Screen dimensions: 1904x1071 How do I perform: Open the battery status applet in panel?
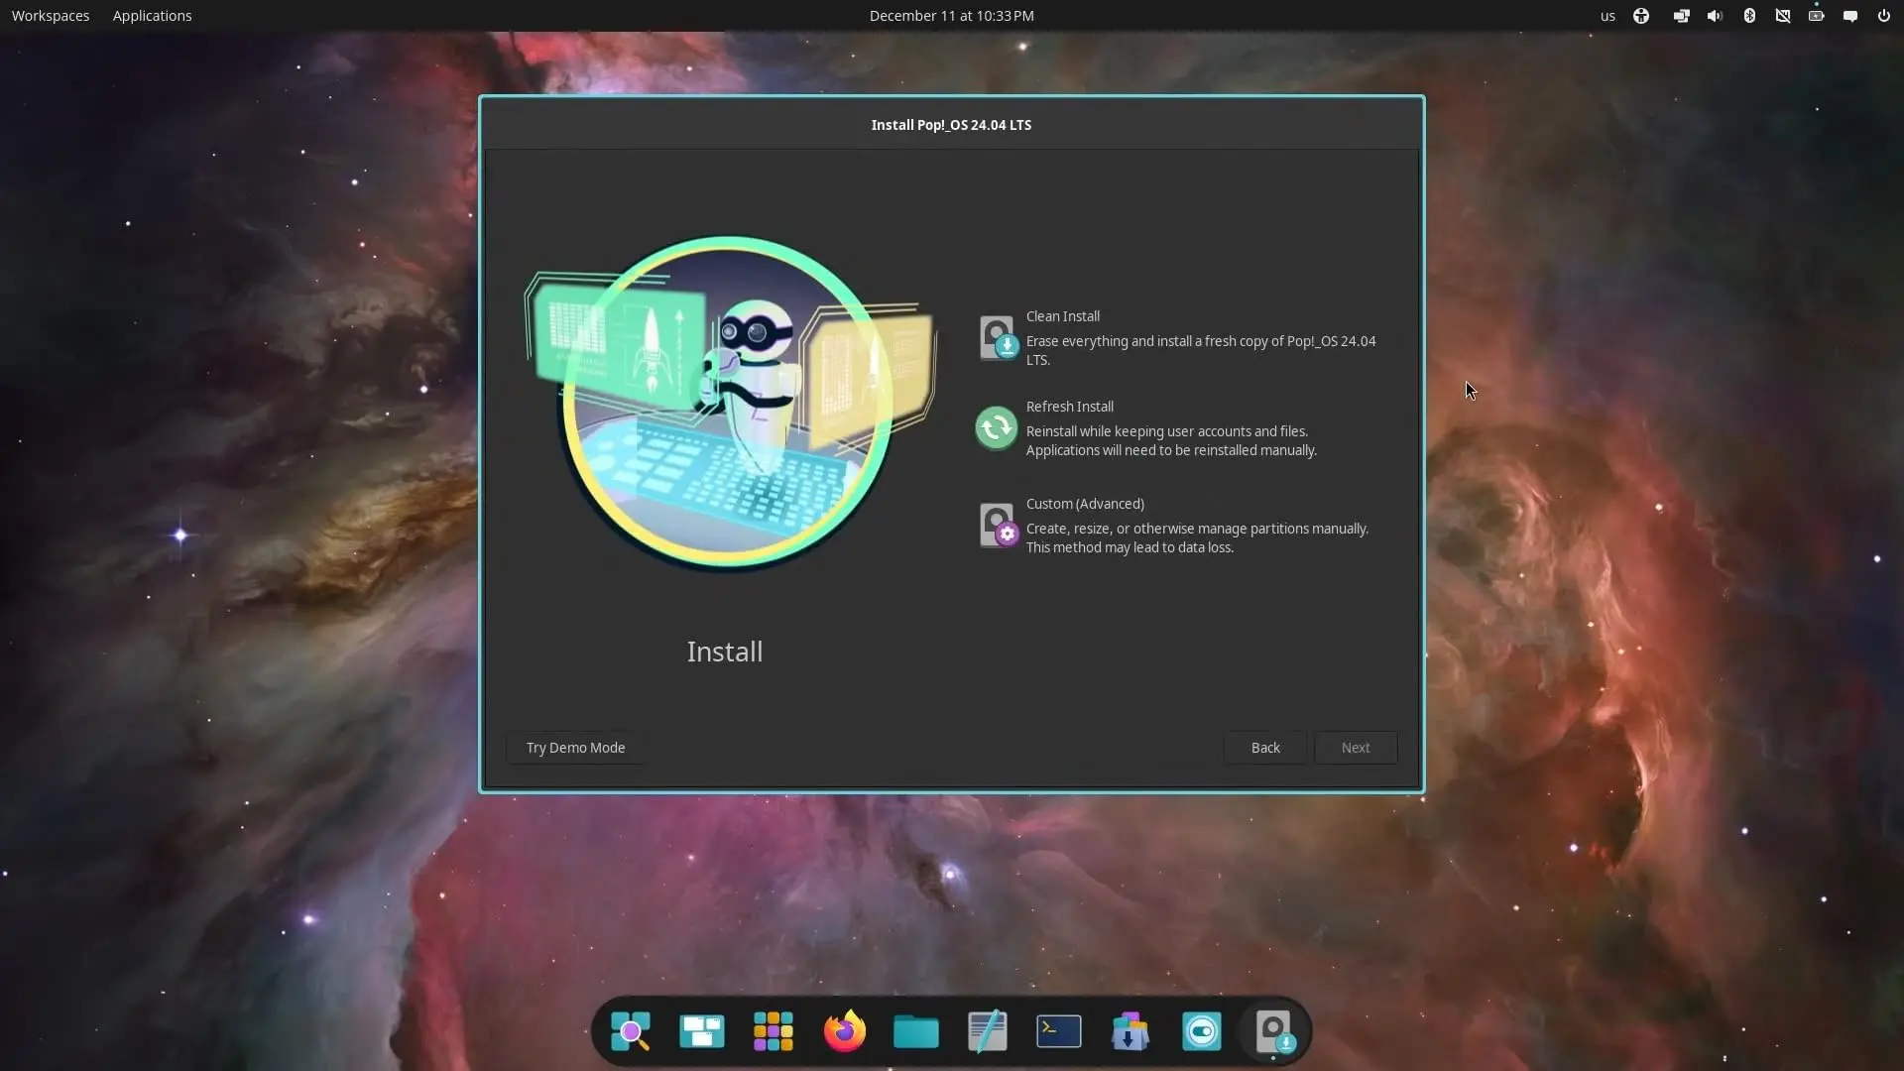(1817, 16)
